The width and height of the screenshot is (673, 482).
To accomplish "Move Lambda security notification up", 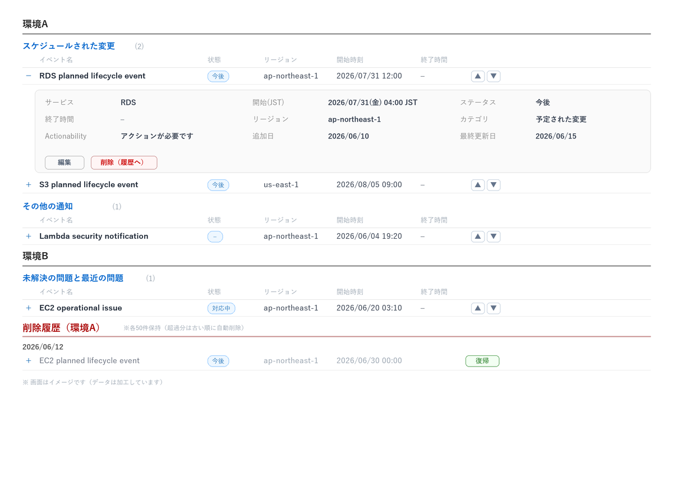I will click(478, 237).
